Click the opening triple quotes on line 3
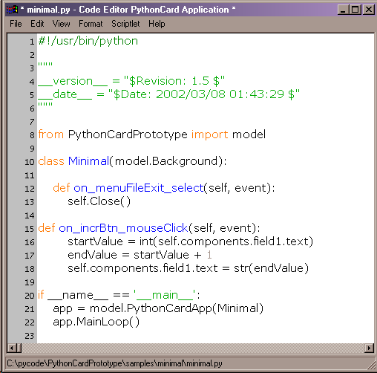The width and height of the screenshot is (377, 373). (45, 64)
